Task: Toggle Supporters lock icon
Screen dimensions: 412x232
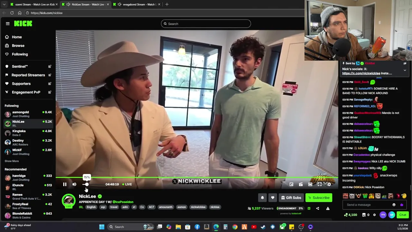Action: [x=50, y=84]
